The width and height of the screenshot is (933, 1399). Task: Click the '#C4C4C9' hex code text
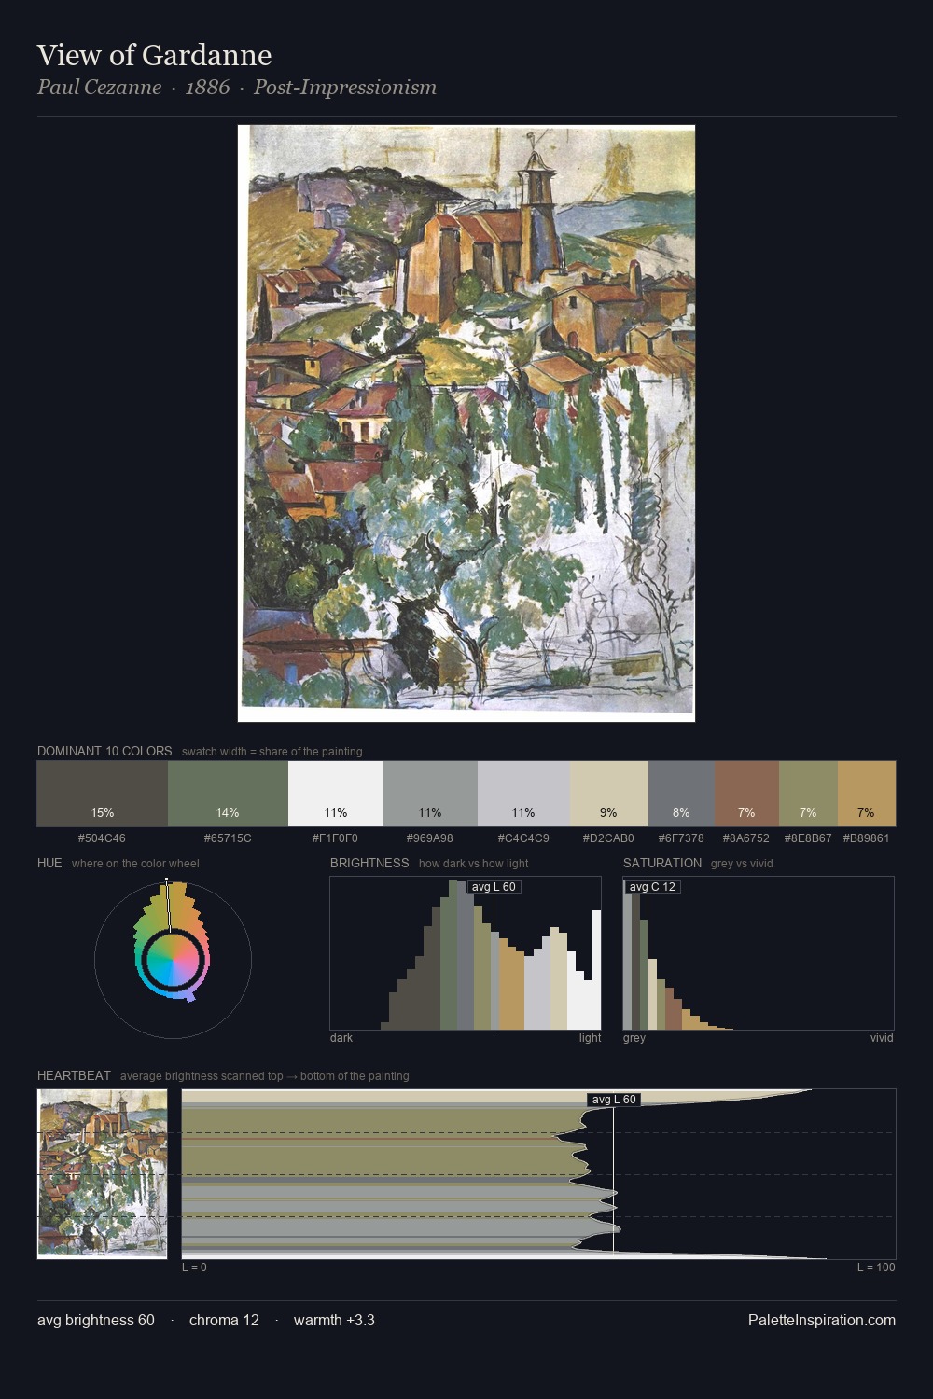(x=523, y=838)
